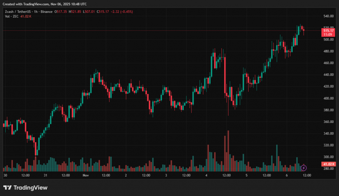Click the '4' date label on time axis
This screenshot has width=339, height=196.
207,175
